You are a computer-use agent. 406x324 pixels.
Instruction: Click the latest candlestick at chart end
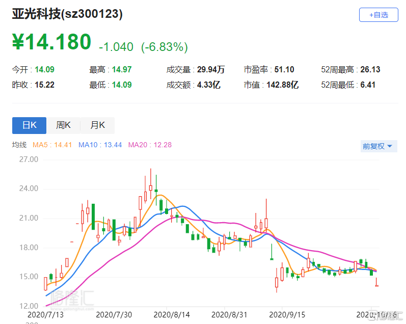point(377,282)
